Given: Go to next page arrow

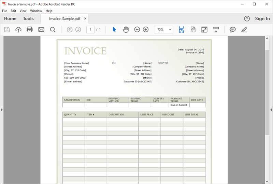Looking at the screenshot, I should click(78, 30).
